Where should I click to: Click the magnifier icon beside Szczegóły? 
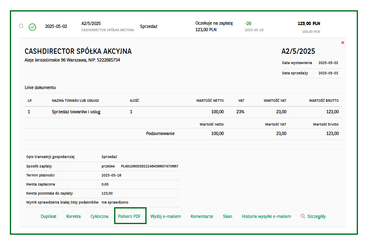click(x=303, y=216)
